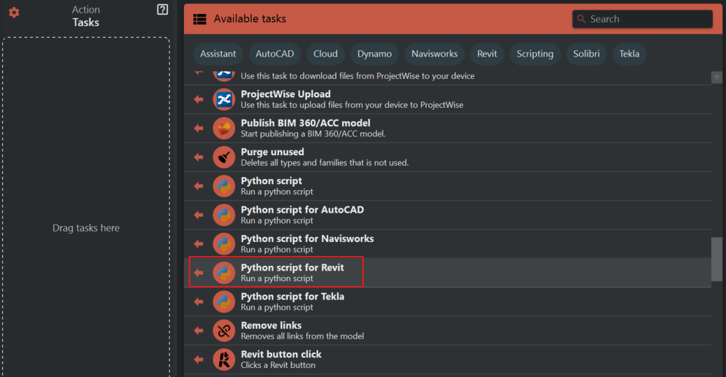Screen dimensions: 726x377
Task: Add ProjectWise Upload using its arrow
Action: (x=199, y=99)
